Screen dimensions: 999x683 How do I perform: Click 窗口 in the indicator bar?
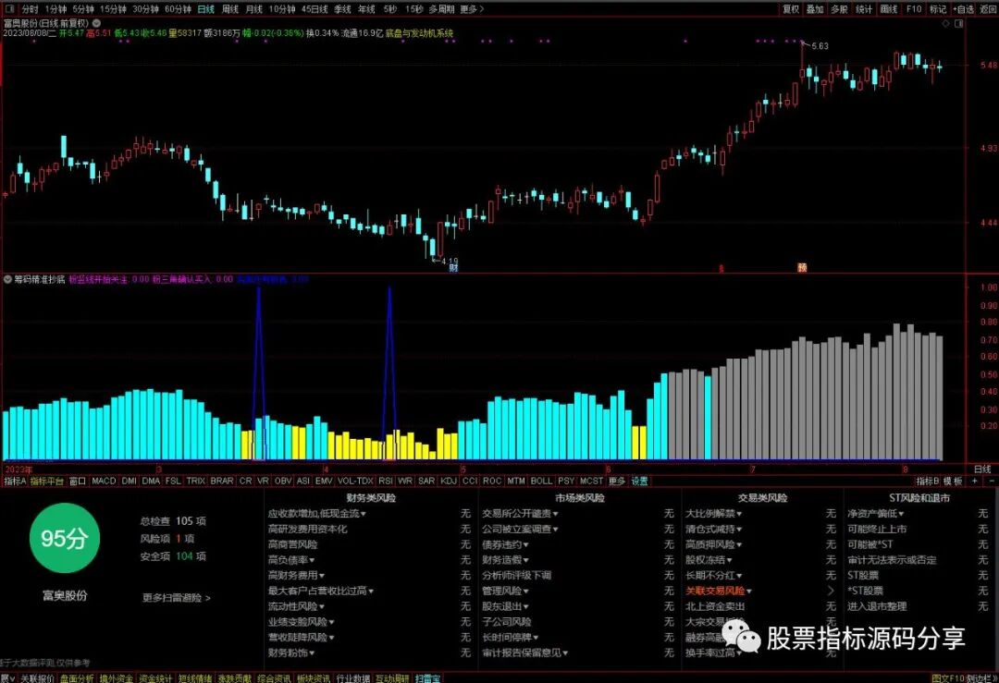[x=78, y=482]
